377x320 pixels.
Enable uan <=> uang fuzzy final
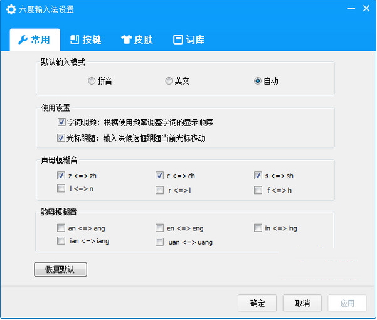(x=159, y=242)
